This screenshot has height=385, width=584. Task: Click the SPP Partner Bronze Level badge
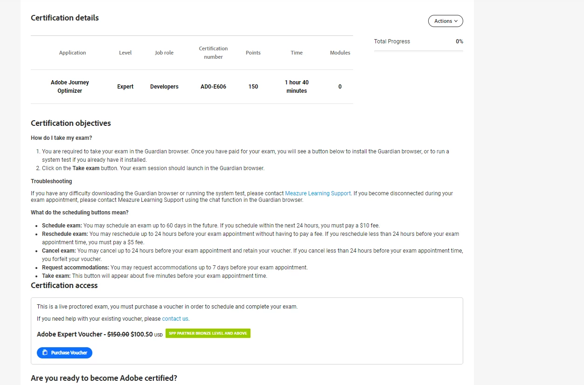[208, 333]
